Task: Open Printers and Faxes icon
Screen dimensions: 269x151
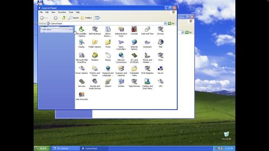Action: tap(95, 71)
